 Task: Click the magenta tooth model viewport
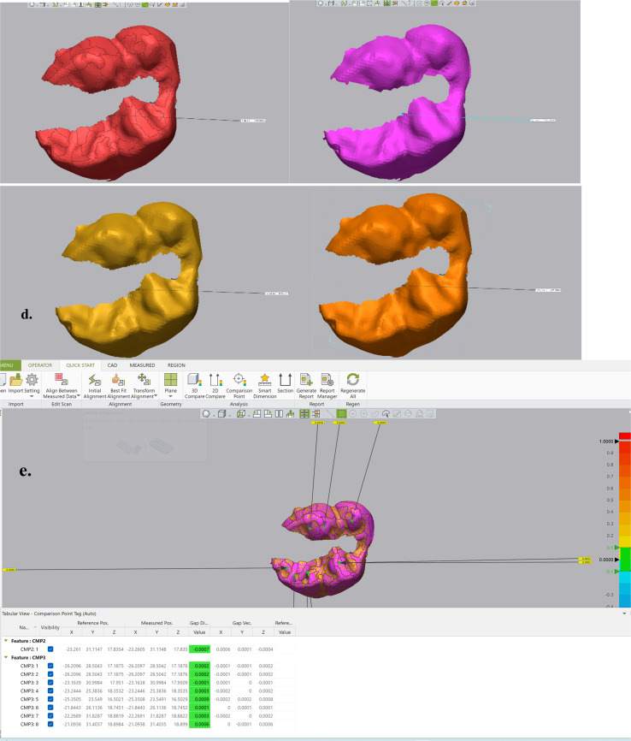pos(434,93)
